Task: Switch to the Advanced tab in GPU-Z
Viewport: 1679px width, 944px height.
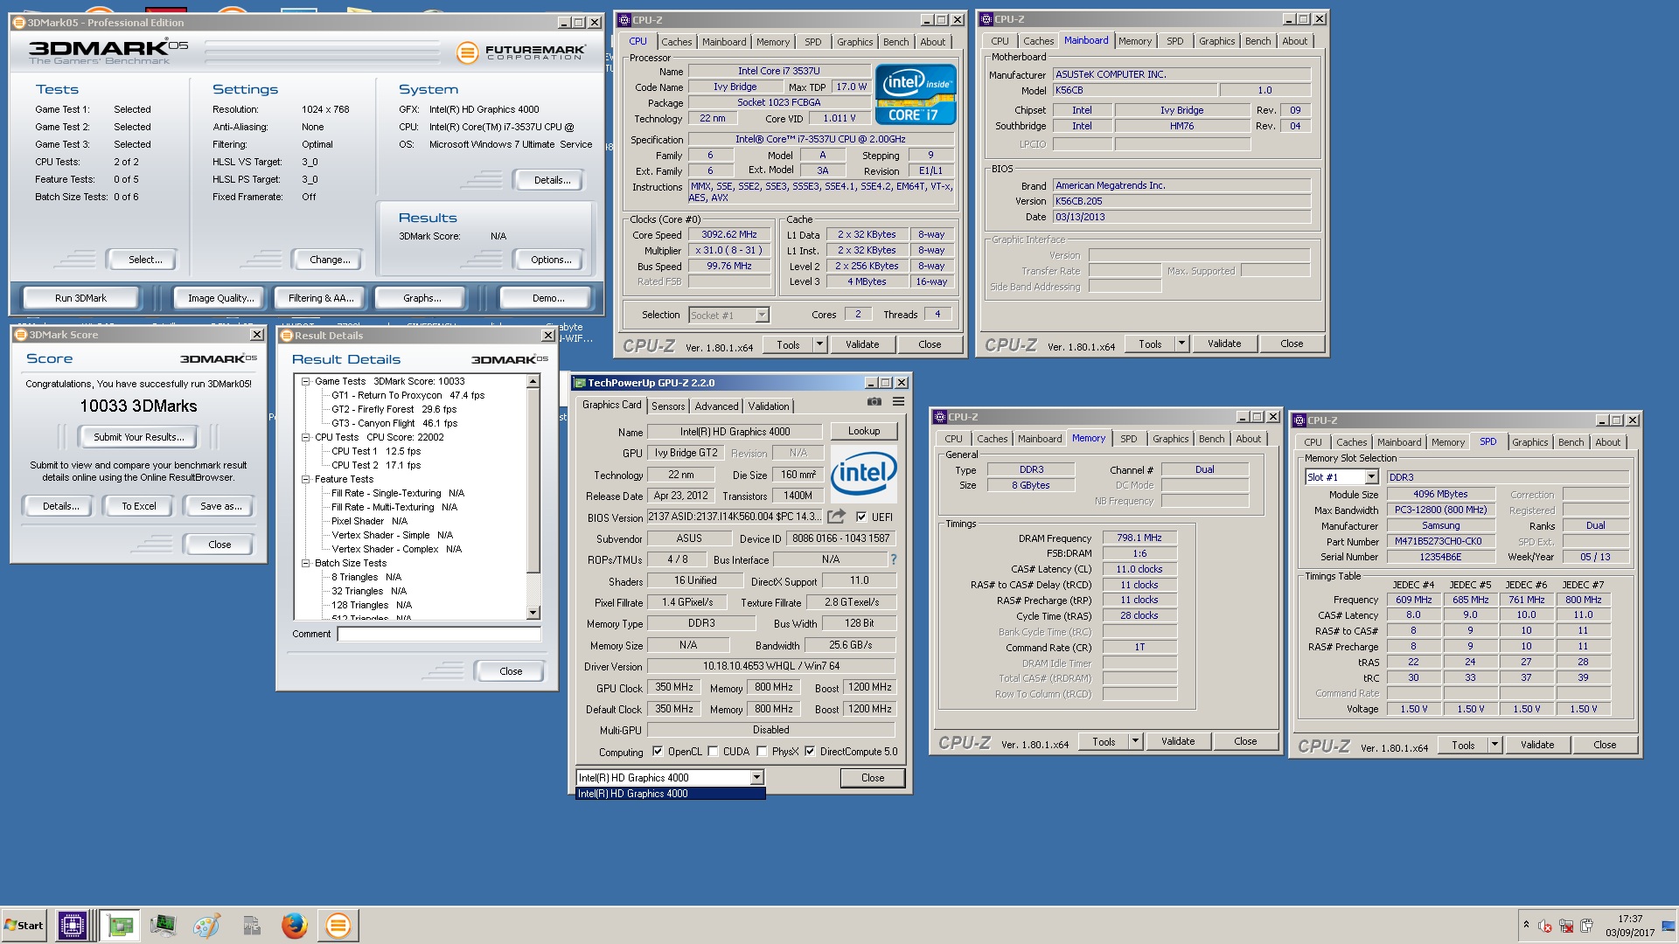Action: pyautogui.click(x=716, y=406)
